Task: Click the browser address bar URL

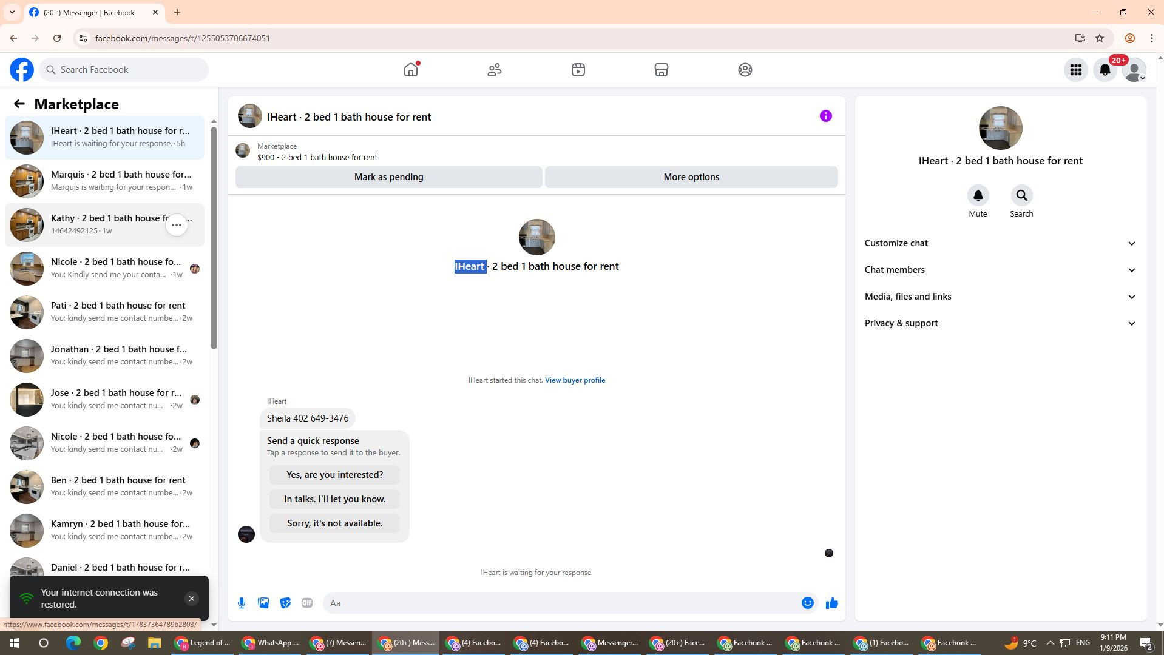Action: click(183, 38)
